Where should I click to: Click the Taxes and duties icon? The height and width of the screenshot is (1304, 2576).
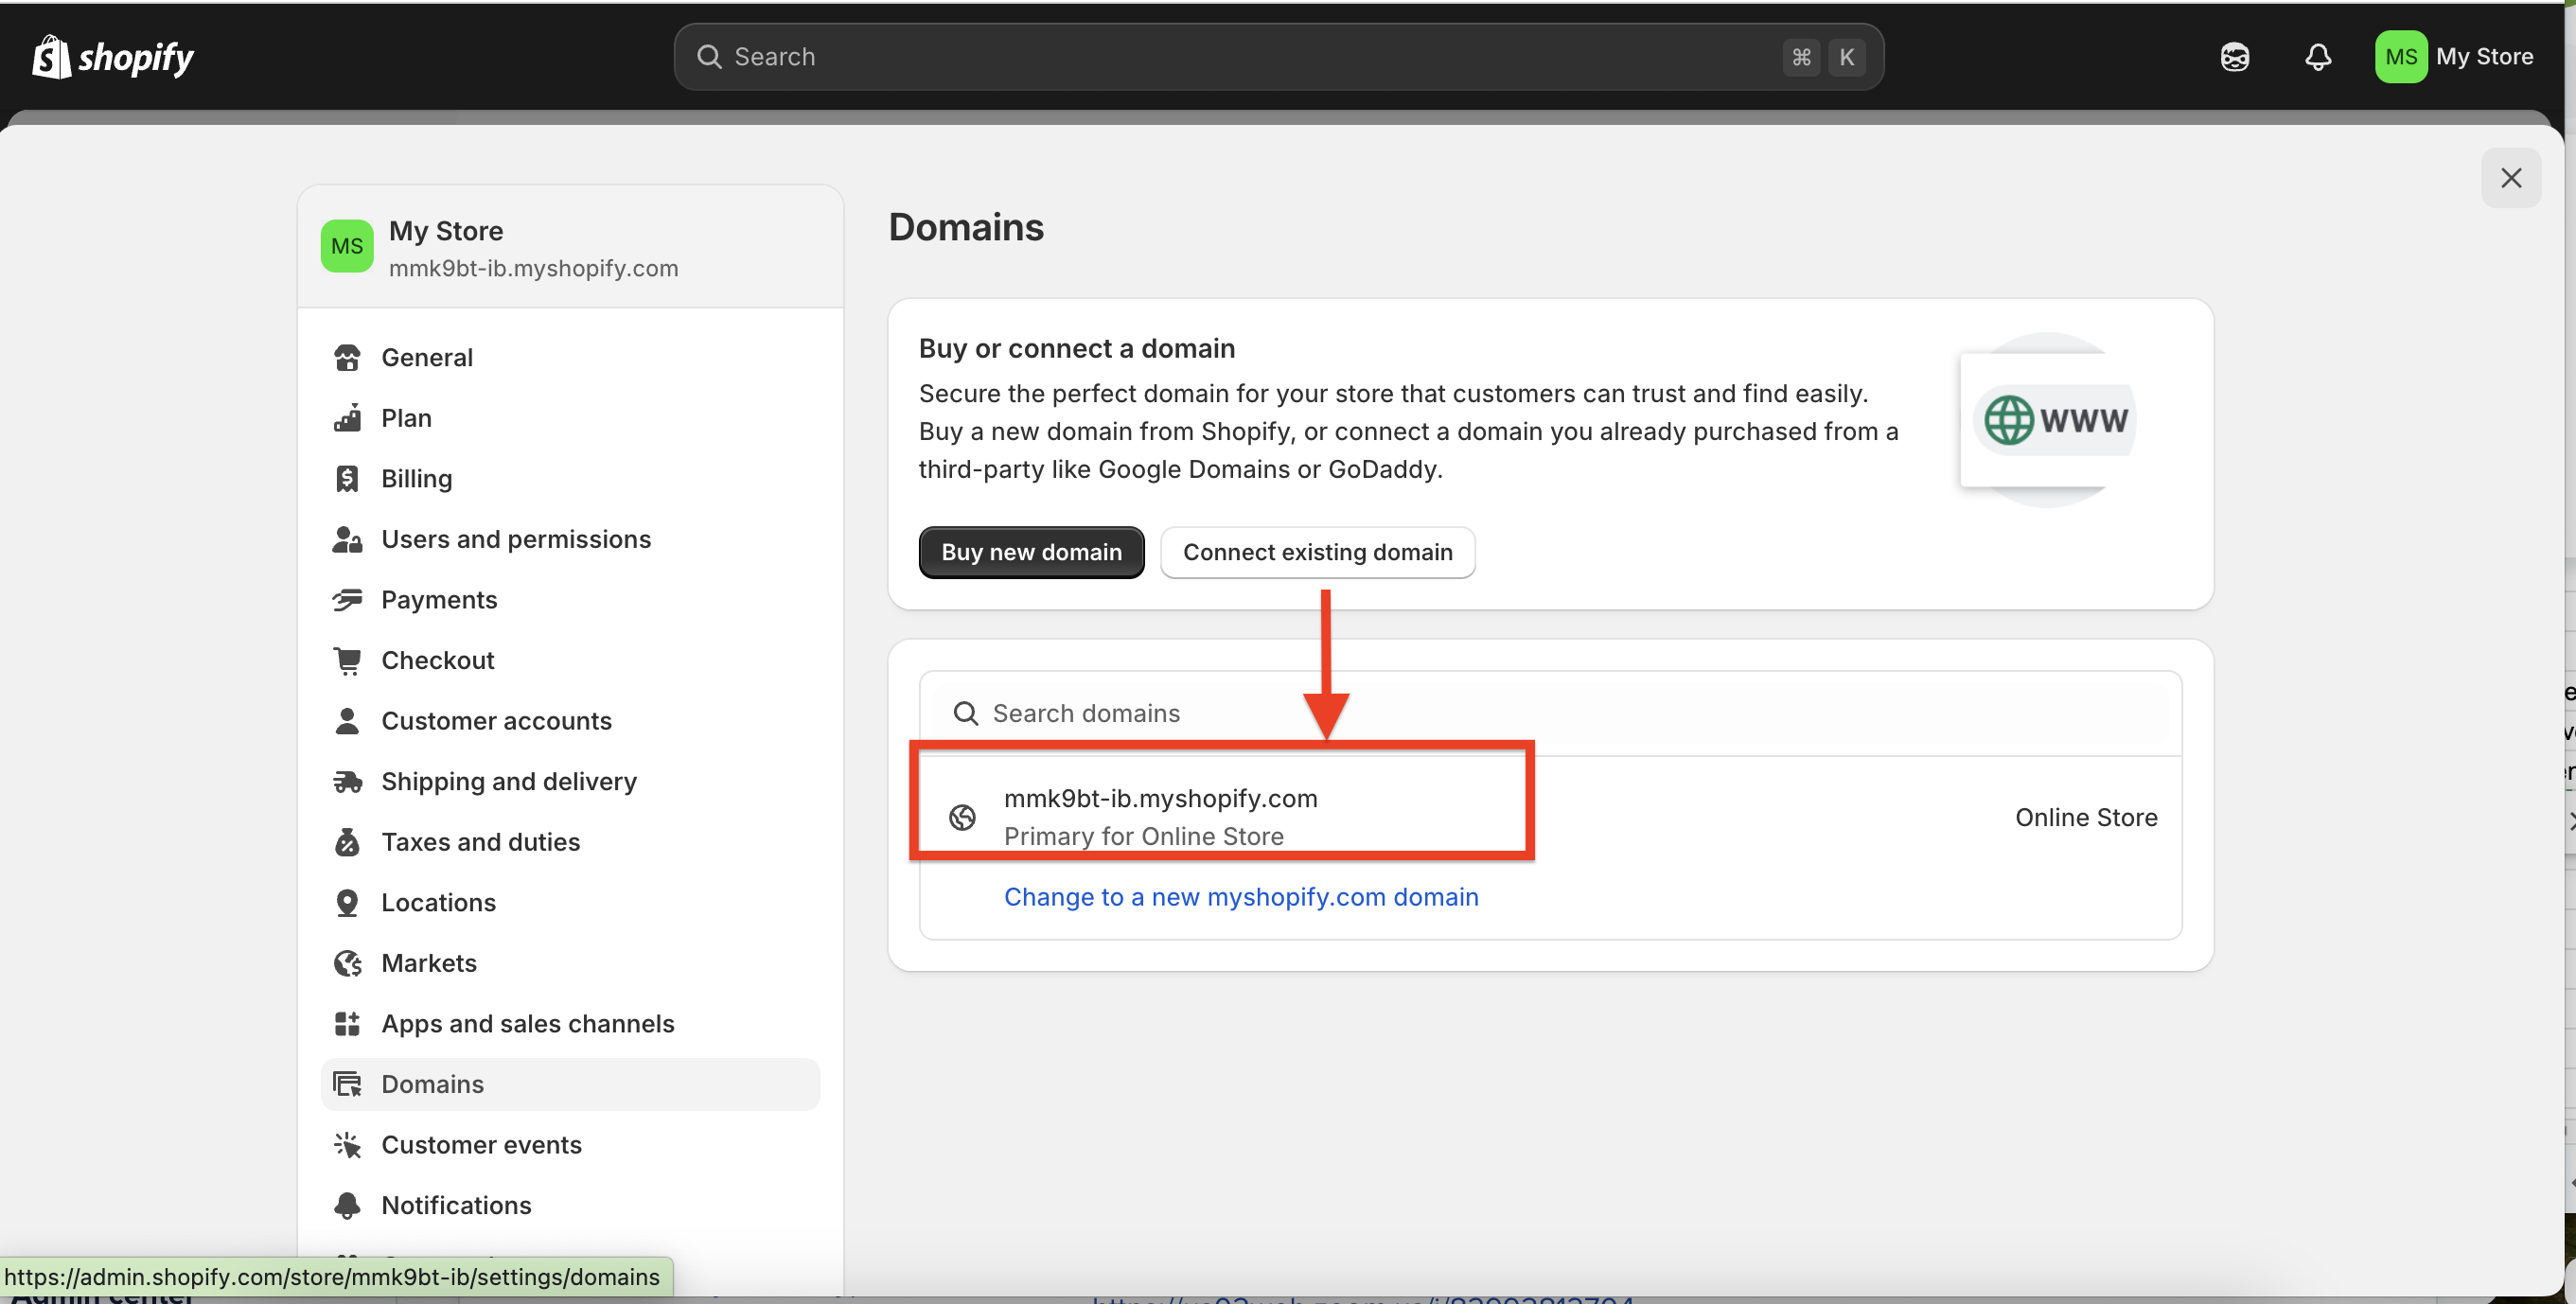pos(347,842)
